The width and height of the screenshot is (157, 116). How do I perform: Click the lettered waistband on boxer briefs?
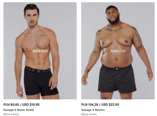37,70
